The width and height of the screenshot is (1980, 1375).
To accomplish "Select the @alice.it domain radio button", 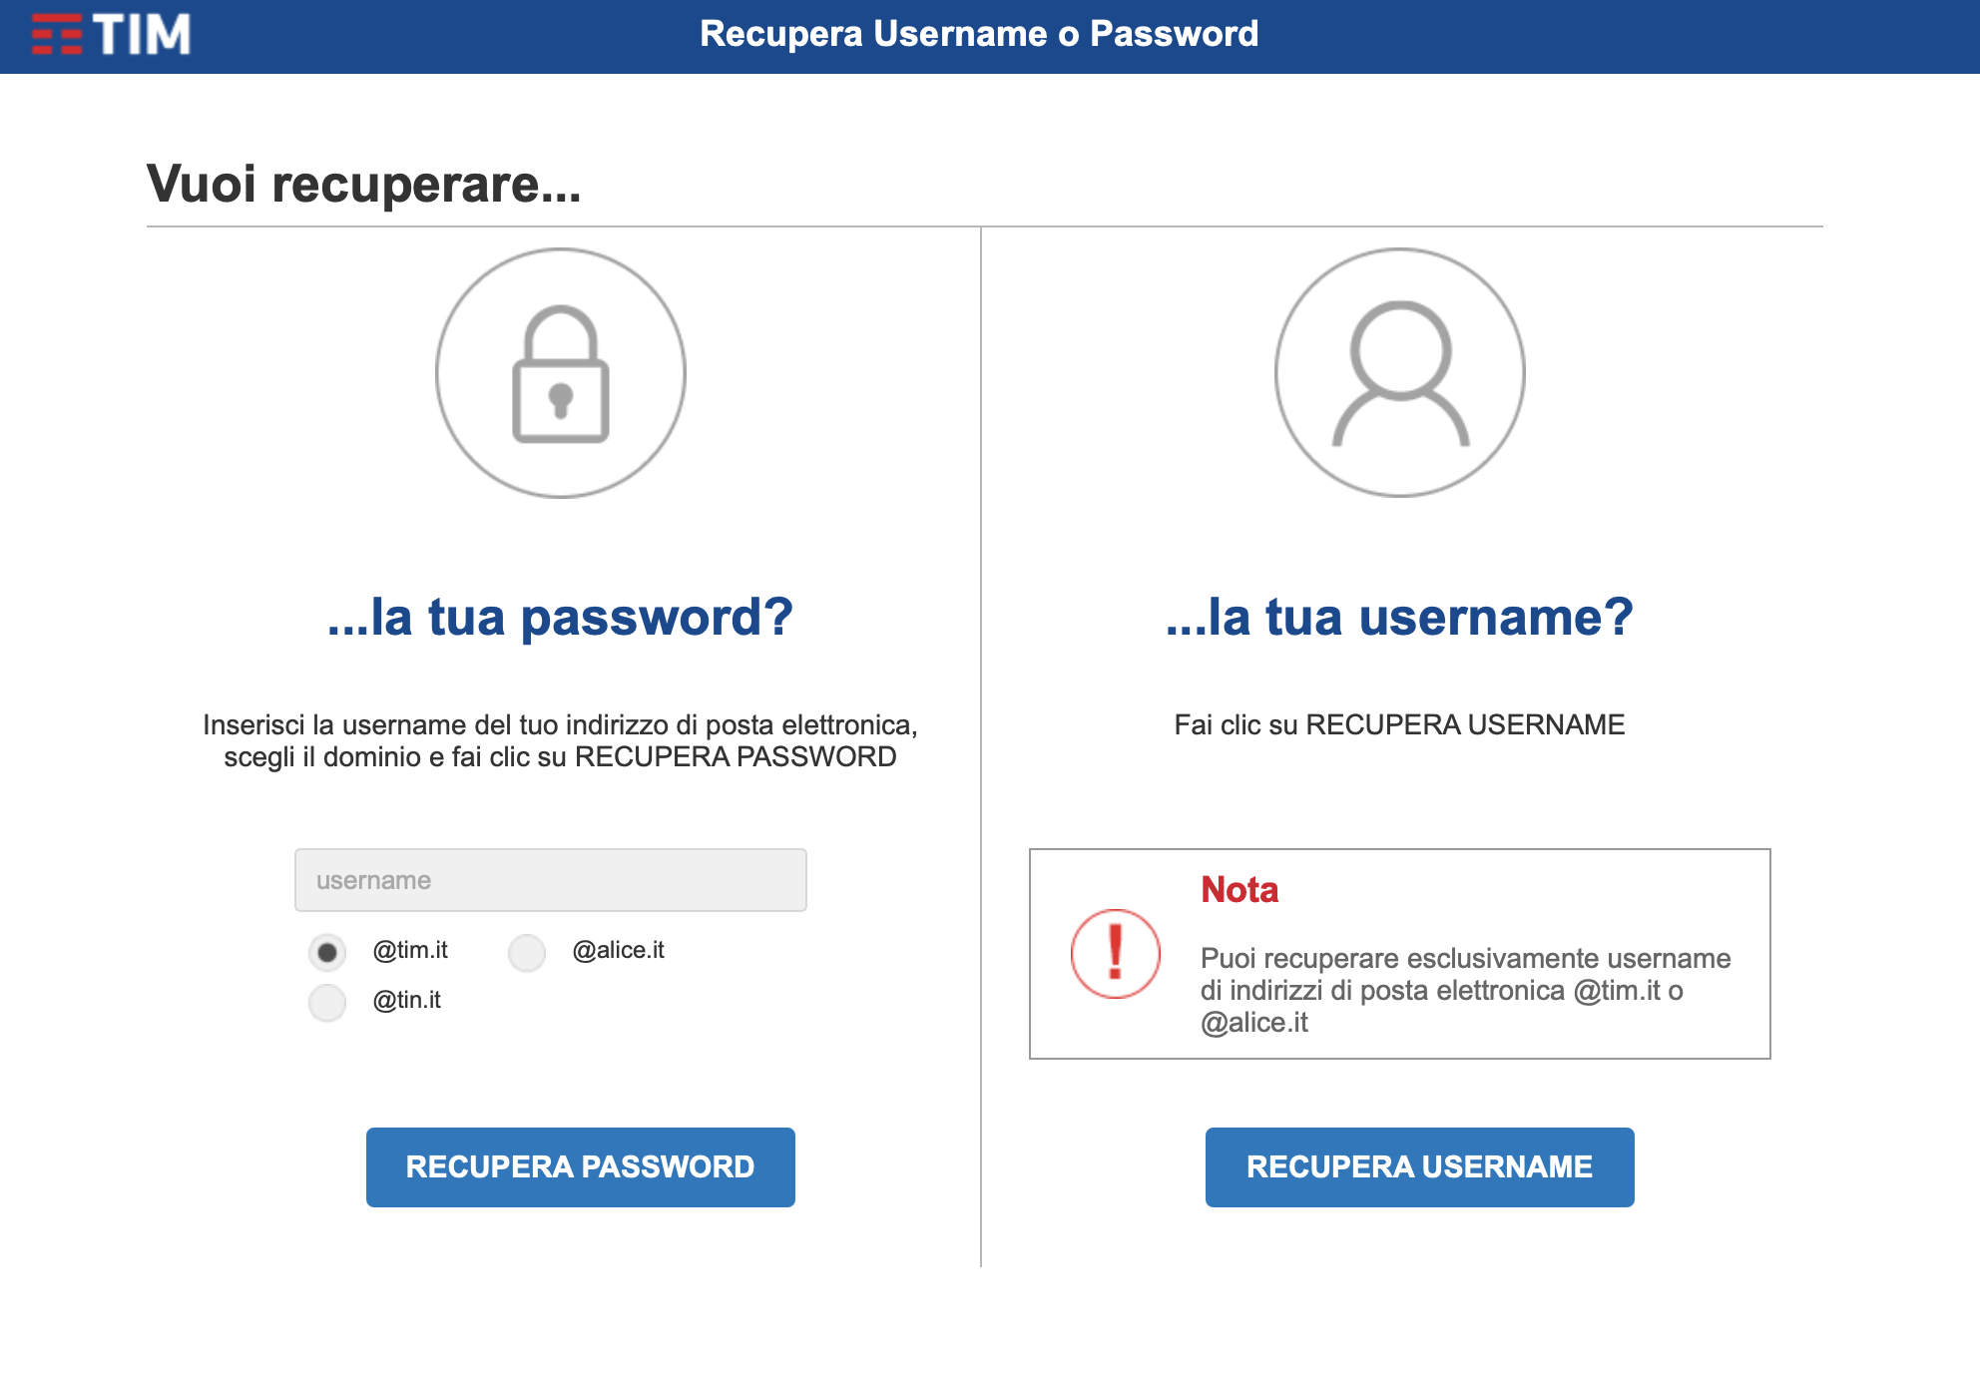I will (x=527, y=952).
